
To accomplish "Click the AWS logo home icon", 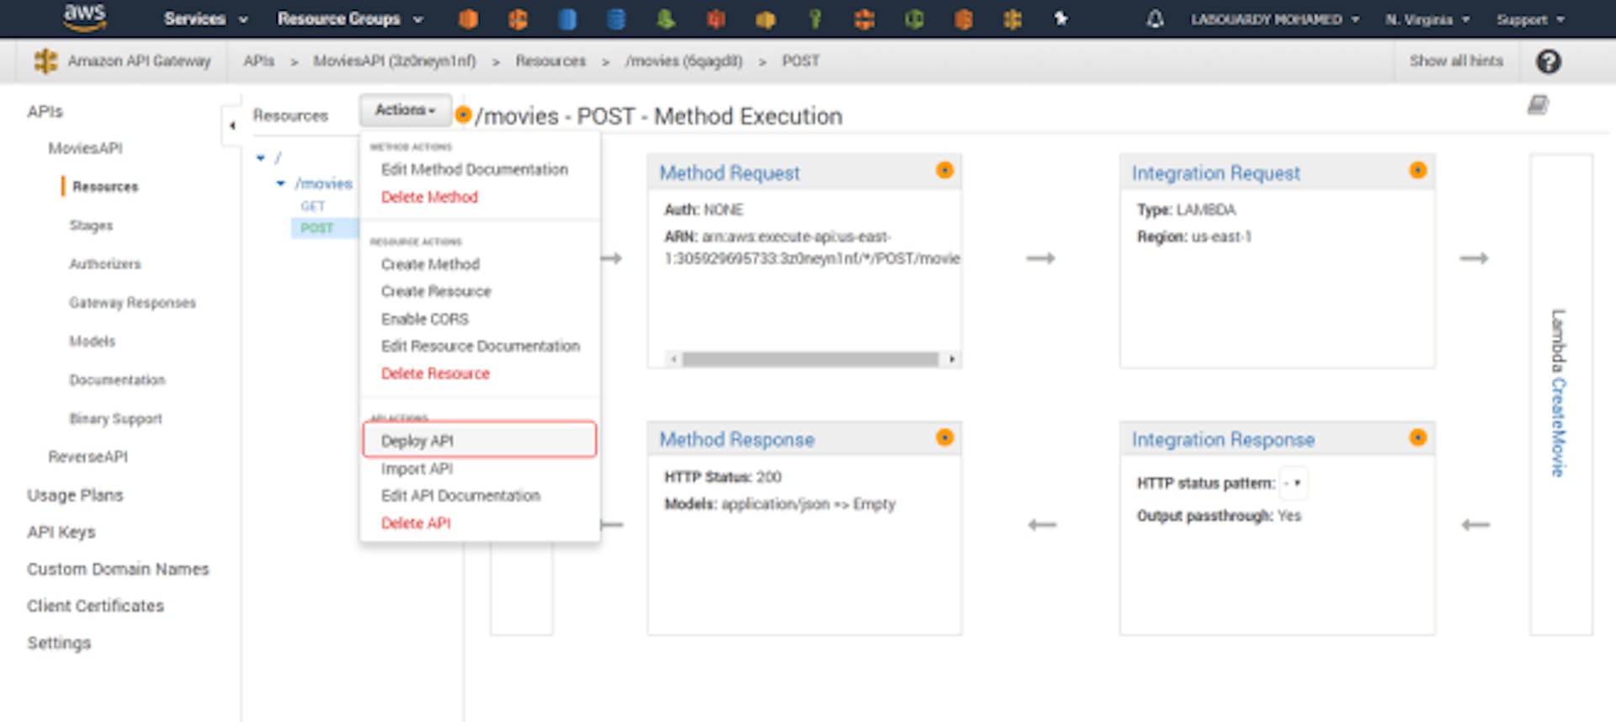I will [84, 17].
